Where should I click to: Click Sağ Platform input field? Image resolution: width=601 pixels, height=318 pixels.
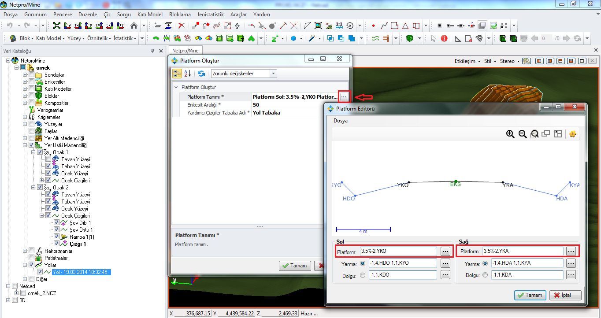point(523,251)
